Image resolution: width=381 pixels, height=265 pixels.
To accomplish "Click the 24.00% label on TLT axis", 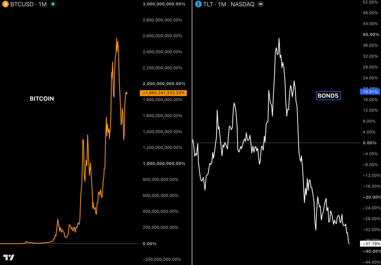I will [371, 78].
